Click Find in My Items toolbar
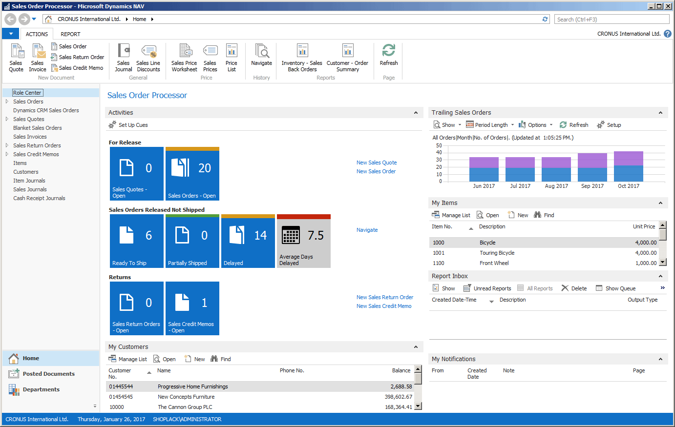Screen dimensions: 675x427 click(544, 215)
